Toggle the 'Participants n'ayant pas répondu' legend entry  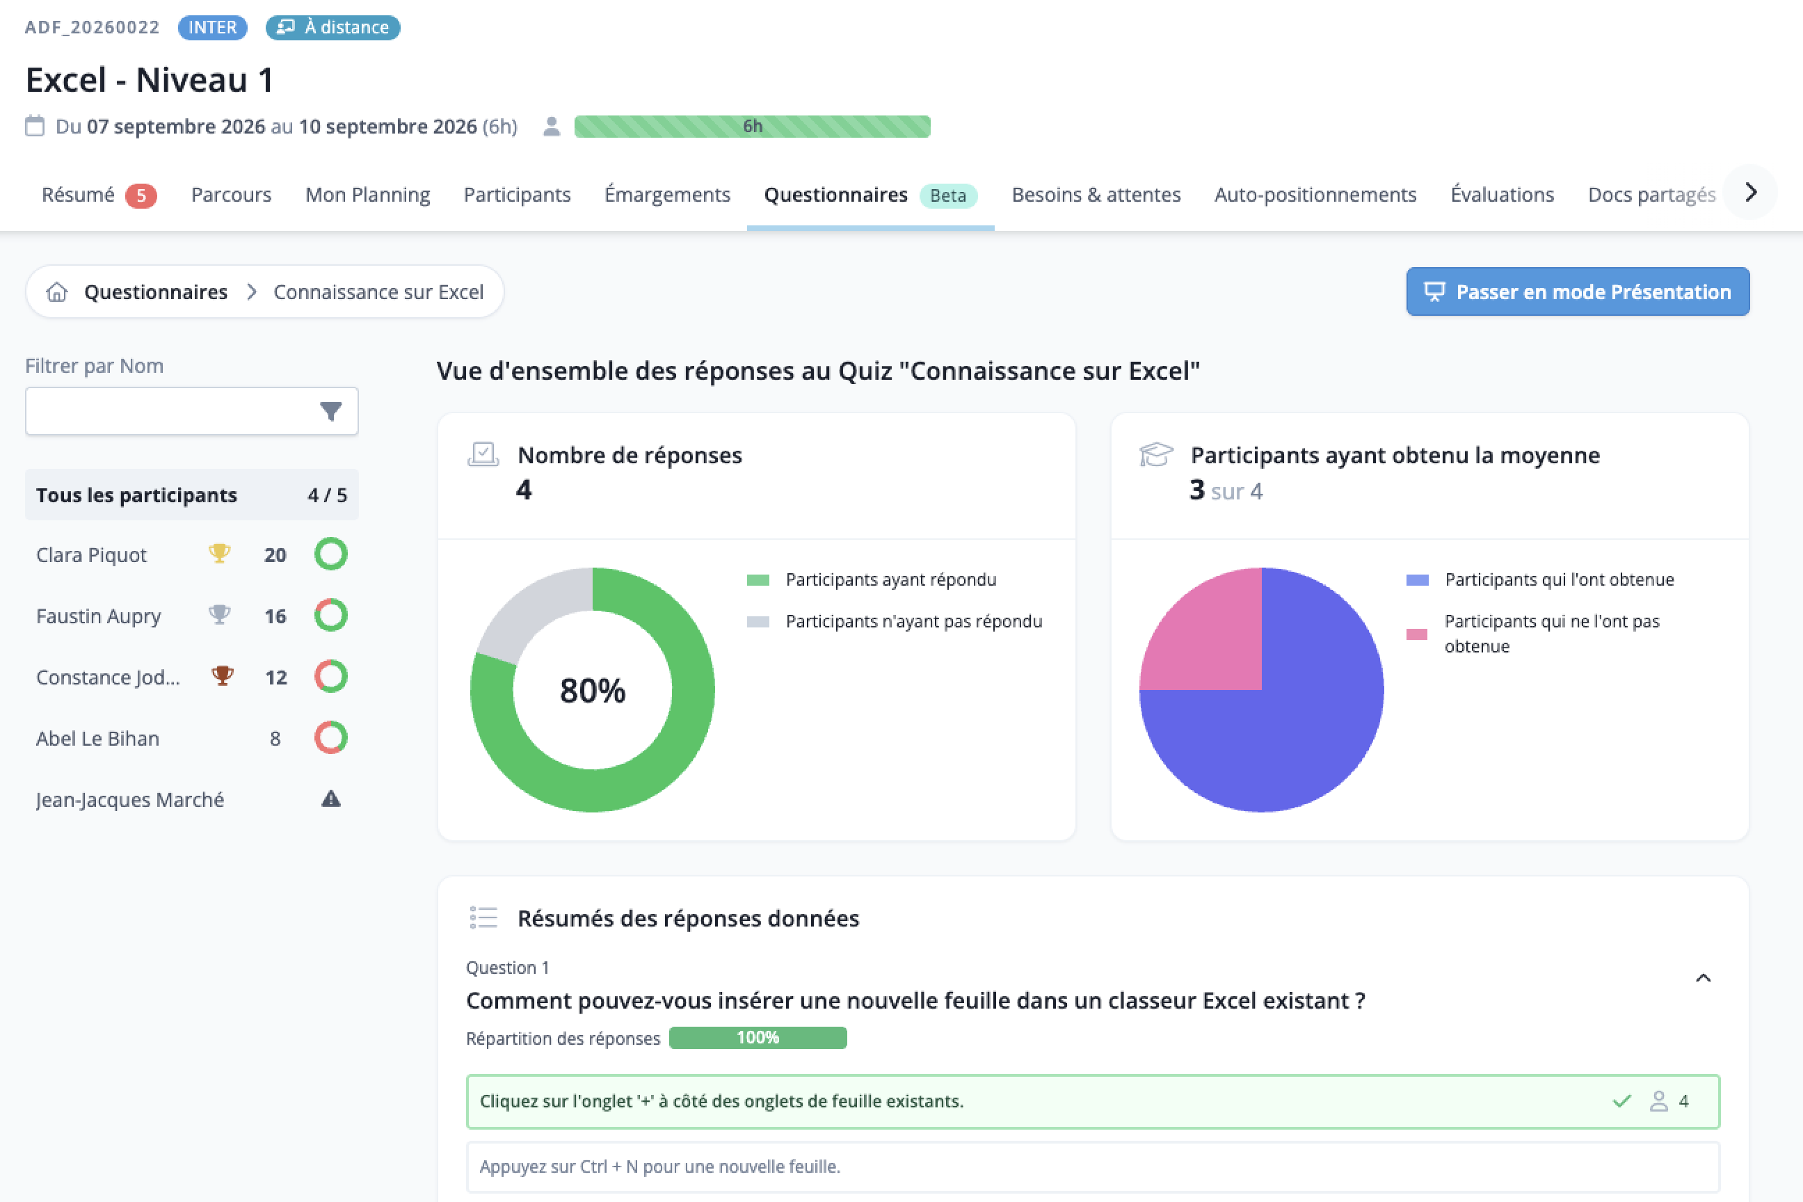(895, 622)
